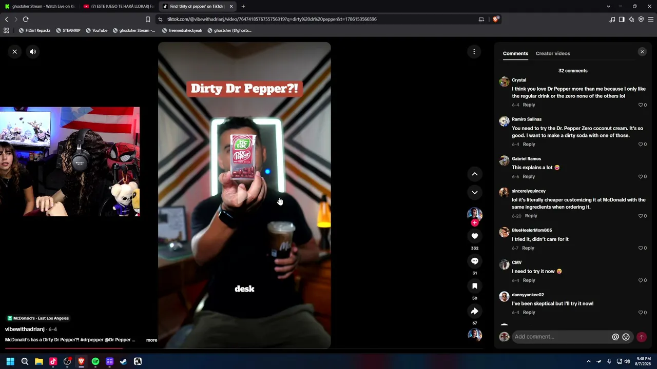Switch to the Creator videos tab
657x369 pixels.
click(x=553, y=53)
